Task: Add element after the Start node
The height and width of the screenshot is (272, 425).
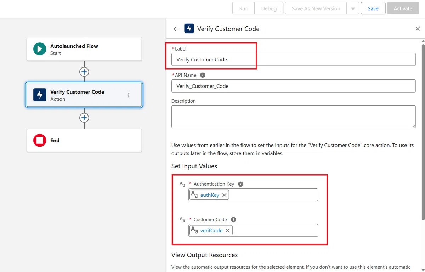Action: coord(84,72)
